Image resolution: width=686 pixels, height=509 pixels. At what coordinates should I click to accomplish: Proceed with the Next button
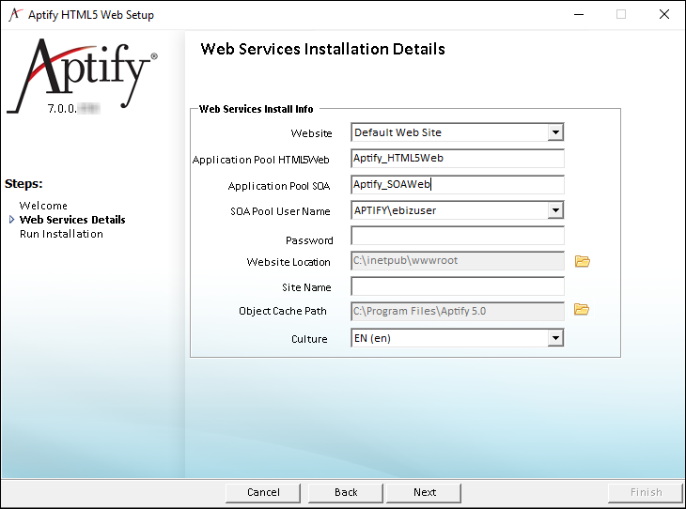click(x=424, y=492)
